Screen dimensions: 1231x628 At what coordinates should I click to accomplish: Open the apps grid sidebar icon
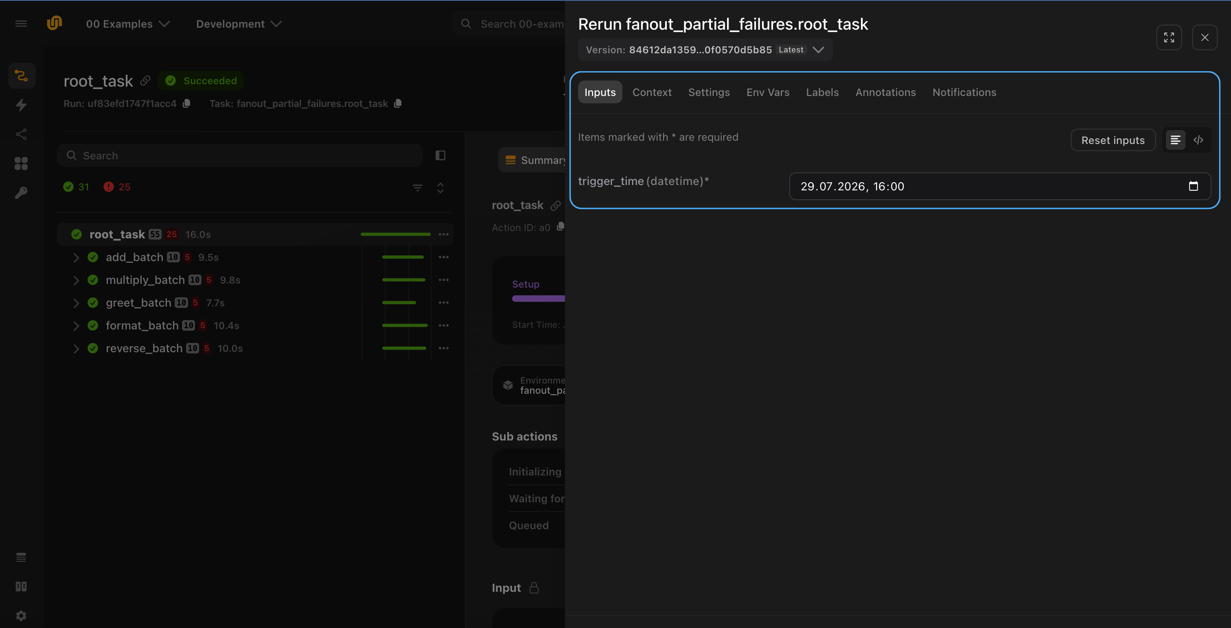point(22,164)
